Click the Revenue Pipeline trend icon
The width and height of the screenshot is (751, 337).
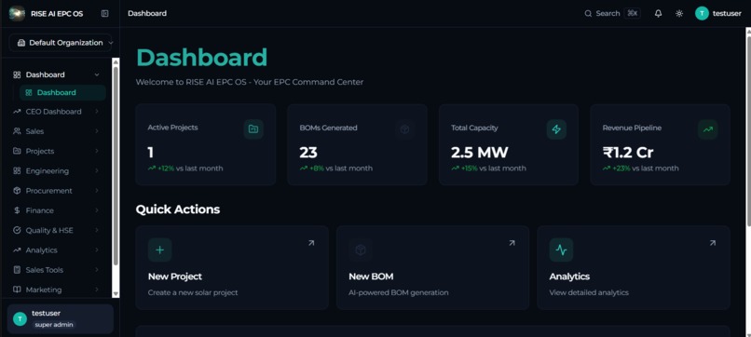tap(708, 129)
